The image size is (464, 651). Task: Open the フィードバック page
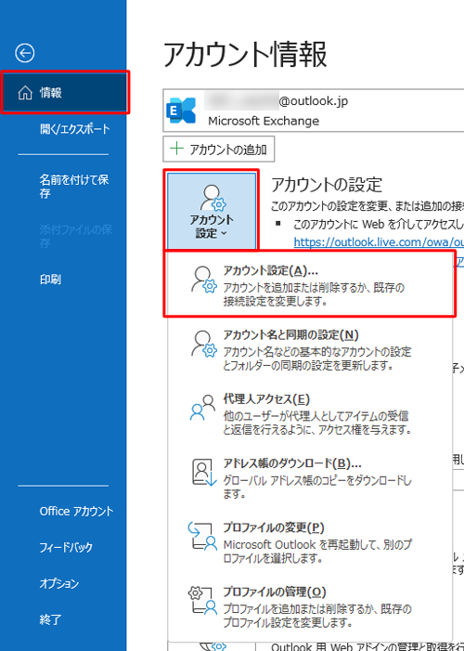tap(66, 547)
